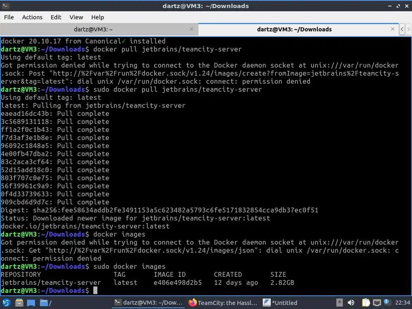The height and width of the screenshot is (309, 412).
Task: Open the root folder shortcut in panel
Action: pos(45,303)
